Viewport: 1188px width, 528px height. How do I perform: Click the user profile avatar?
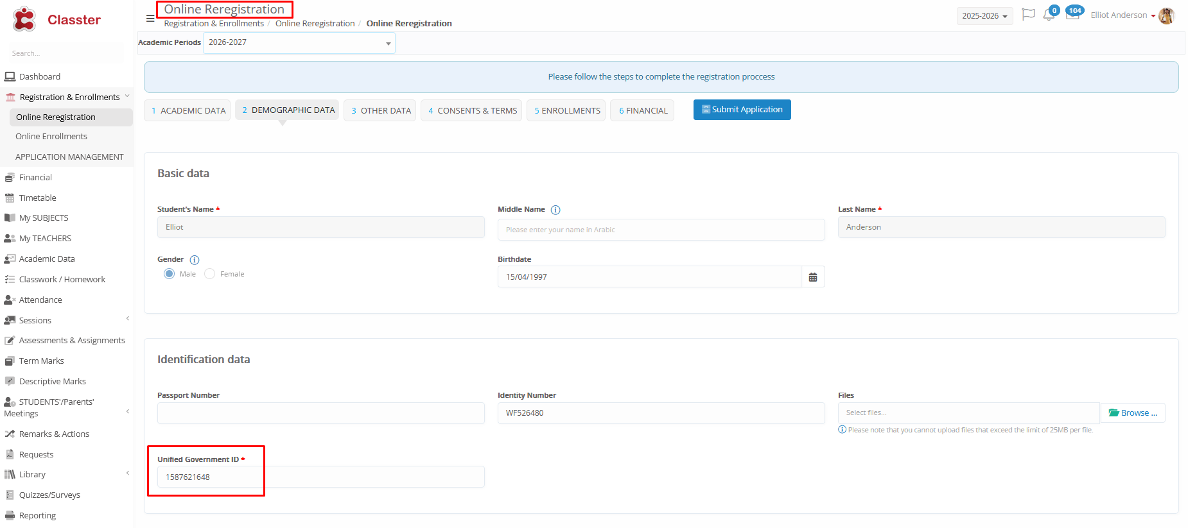tap(1166, 16)
